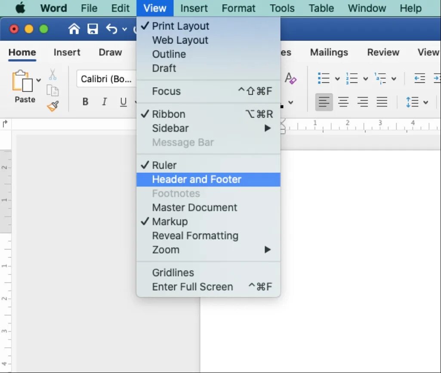Open the Edit menu
Image resolution: width=441 pixels, height=373 pixels.
tap(120, 8)
